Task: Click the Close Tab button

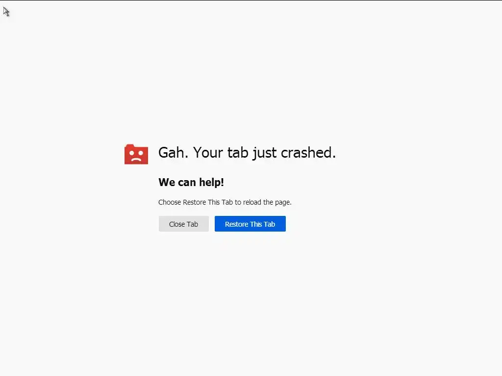Action: pyautogui.click(x=183, y=224)
